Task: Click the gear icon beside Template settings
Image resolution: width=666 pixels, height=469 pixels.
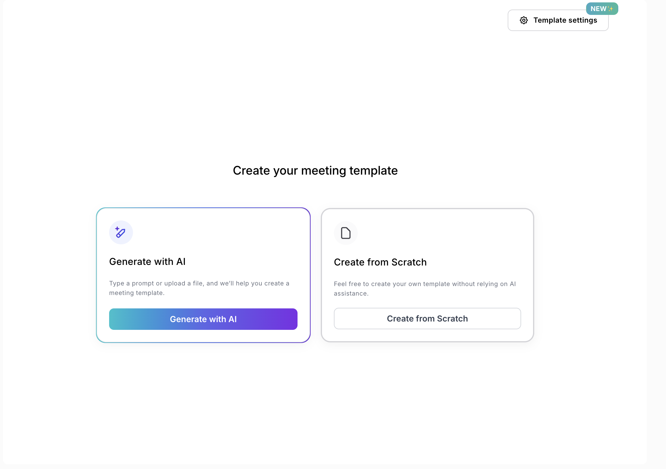Action: 524,20
